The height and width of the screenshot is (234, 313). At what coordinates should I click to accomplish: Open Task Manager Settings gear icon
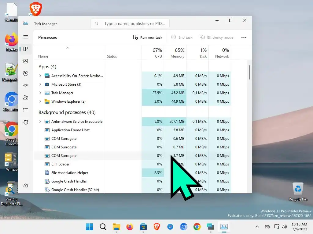[26, 186]
